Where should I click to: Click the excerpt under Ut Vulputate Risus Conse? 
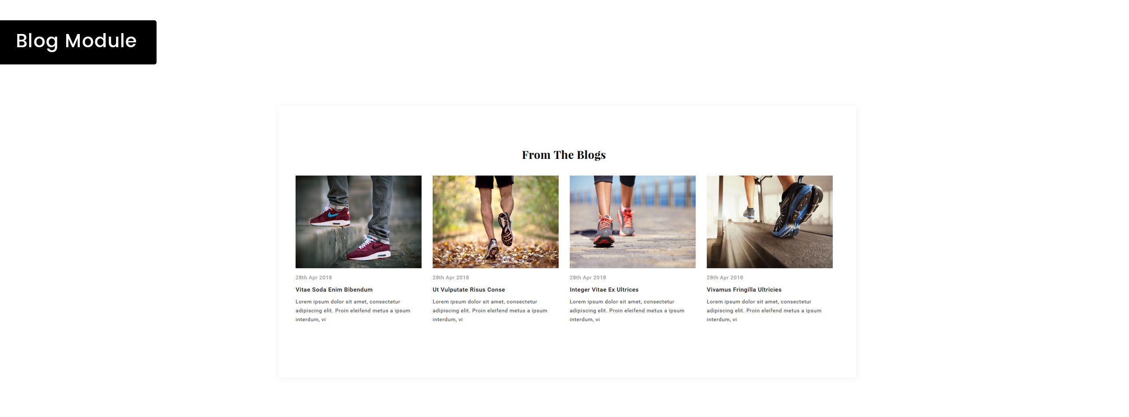(x=490, y=311)
